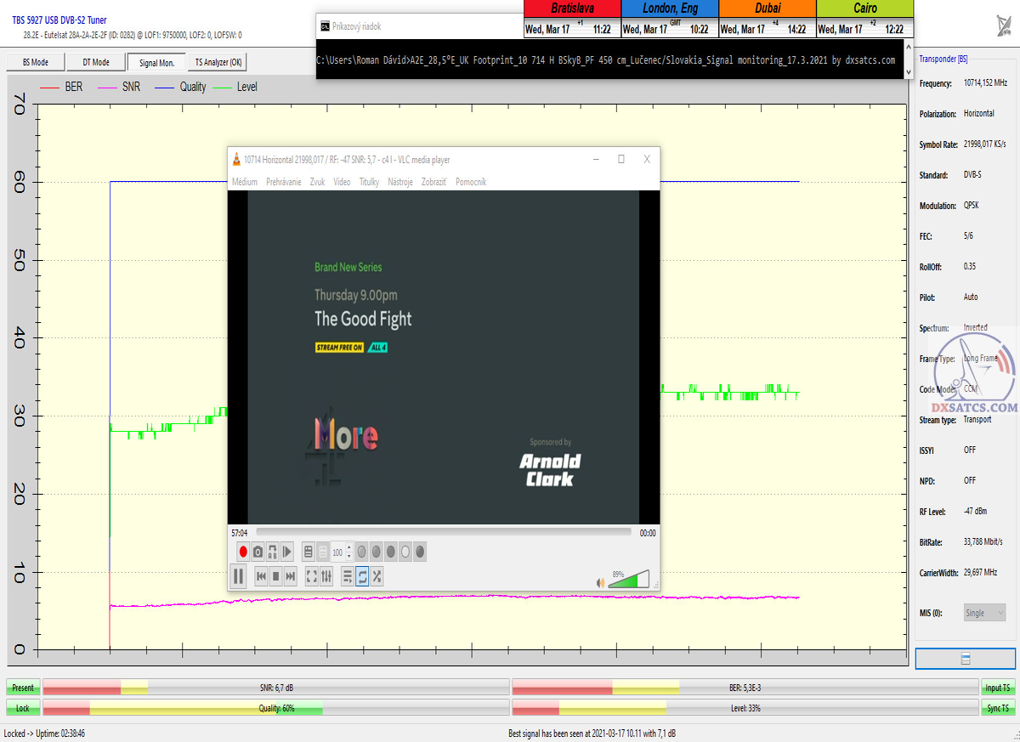Open the Video menu in VLC
The width and height of the screenshot is (1020, 742).
342,182
